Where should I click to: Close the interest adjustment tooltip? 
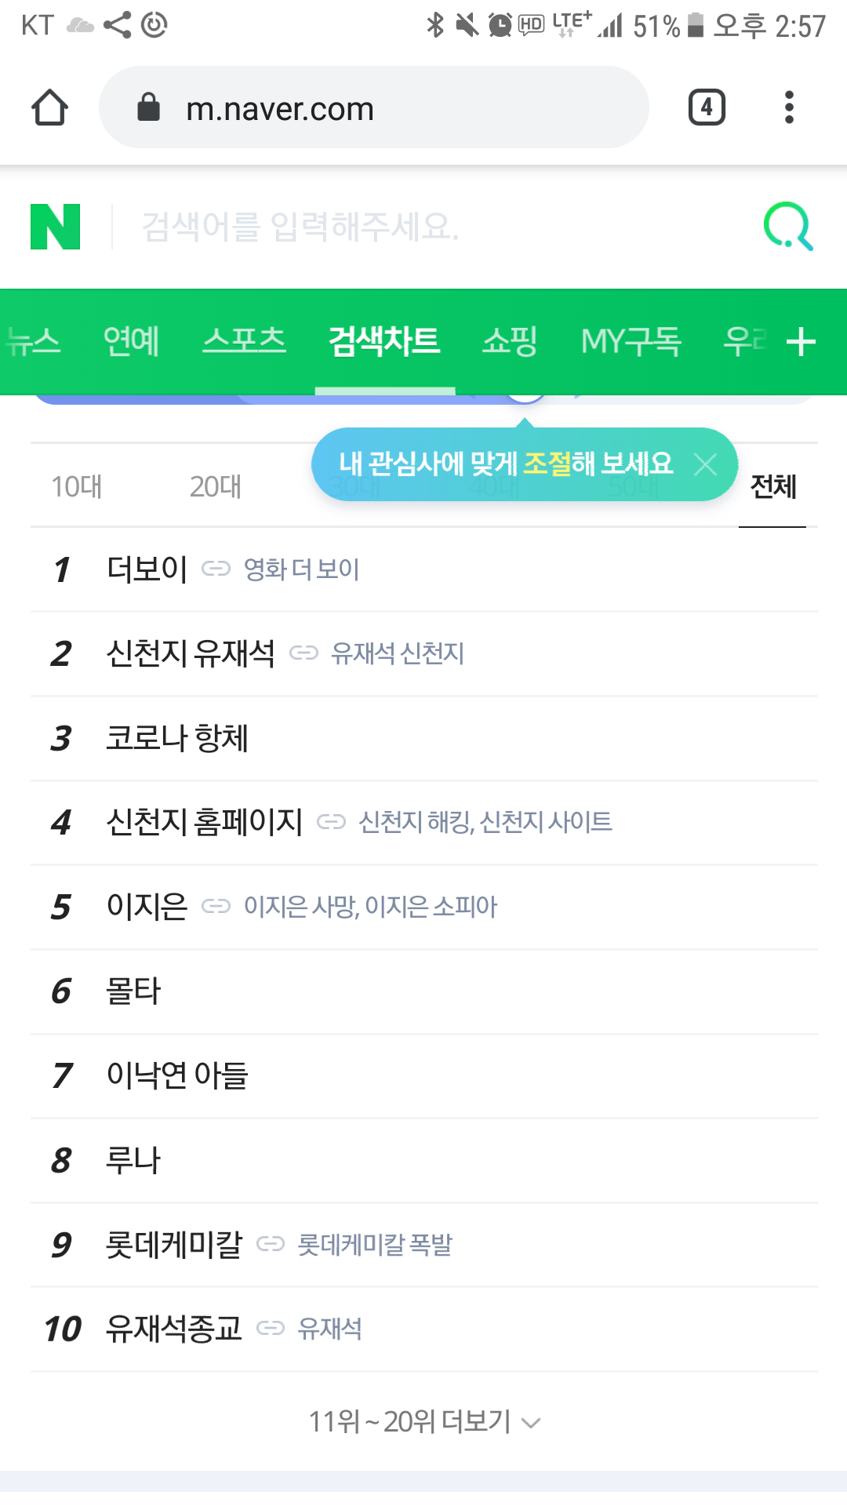705,464
